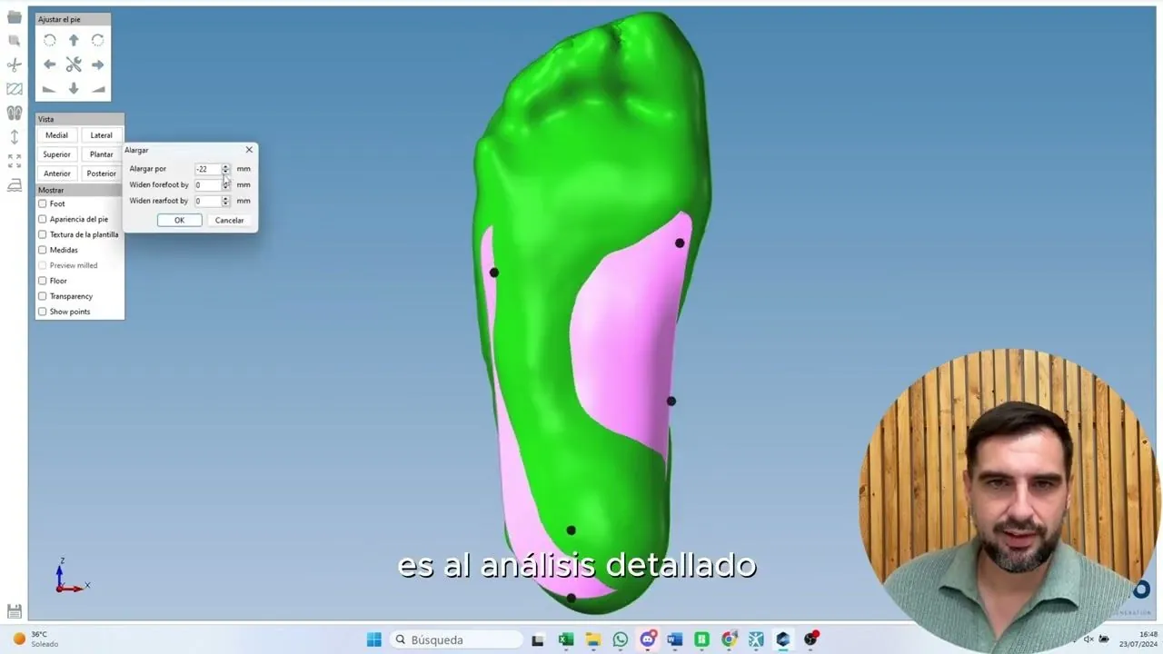Move foot up with the up arrow

(x=74, y=40)
